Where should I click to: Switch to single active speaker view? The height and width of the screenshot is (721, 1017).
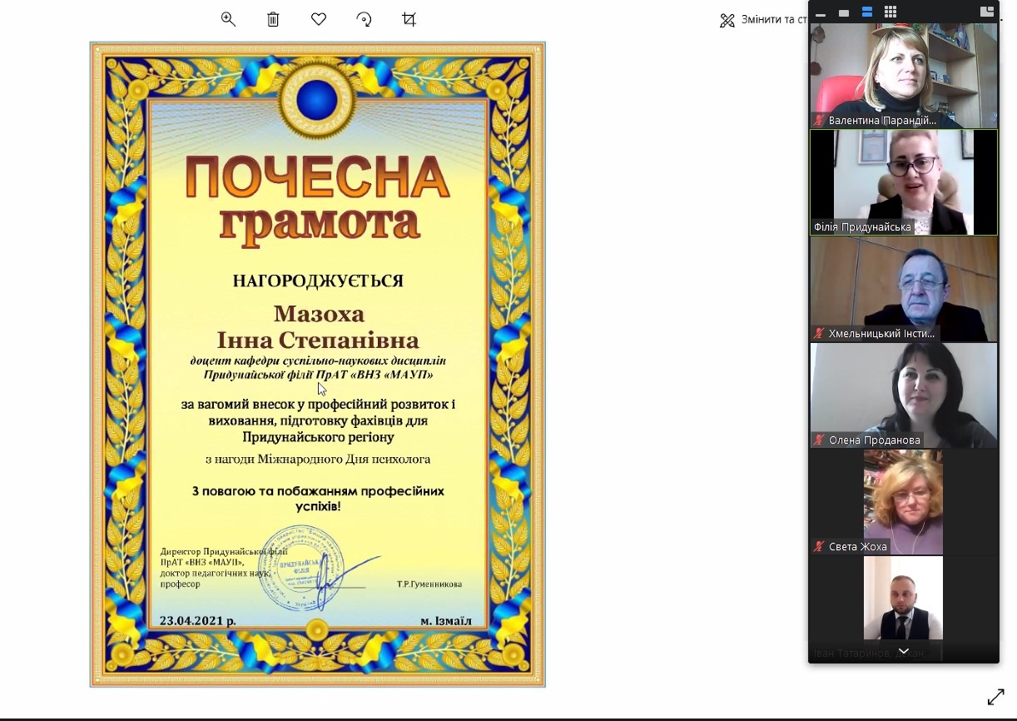pos(844,12)
